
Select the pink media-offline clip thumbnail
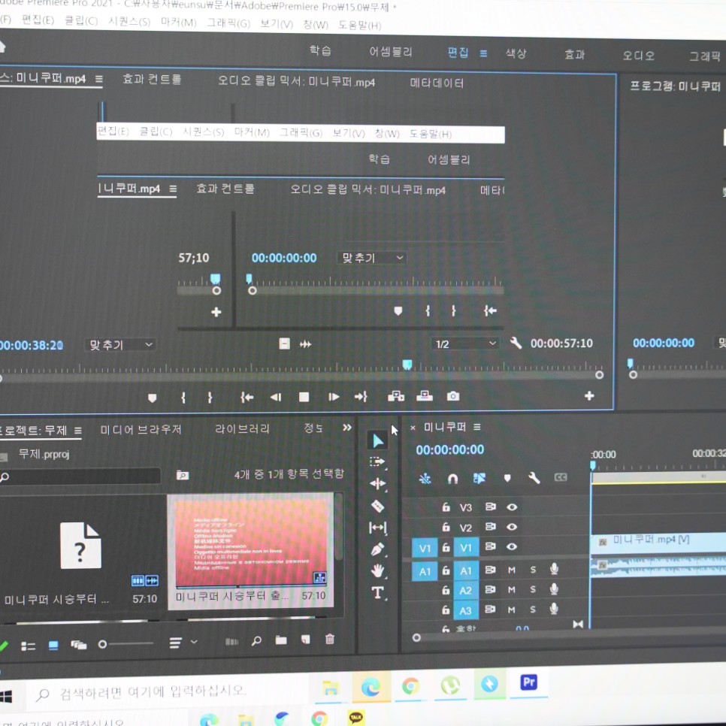(250, 542)
